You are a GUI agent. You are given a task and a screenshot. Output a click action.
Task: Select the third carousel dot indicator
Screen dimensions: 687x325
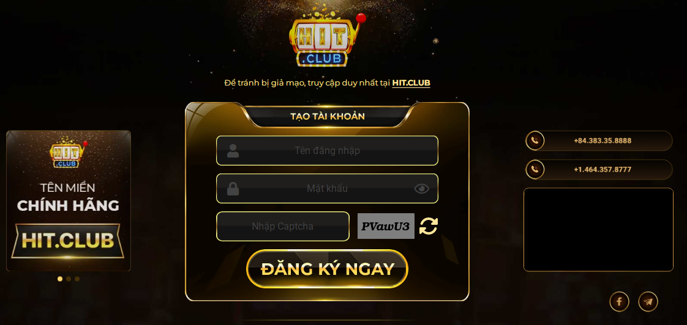tap(77, 279)
